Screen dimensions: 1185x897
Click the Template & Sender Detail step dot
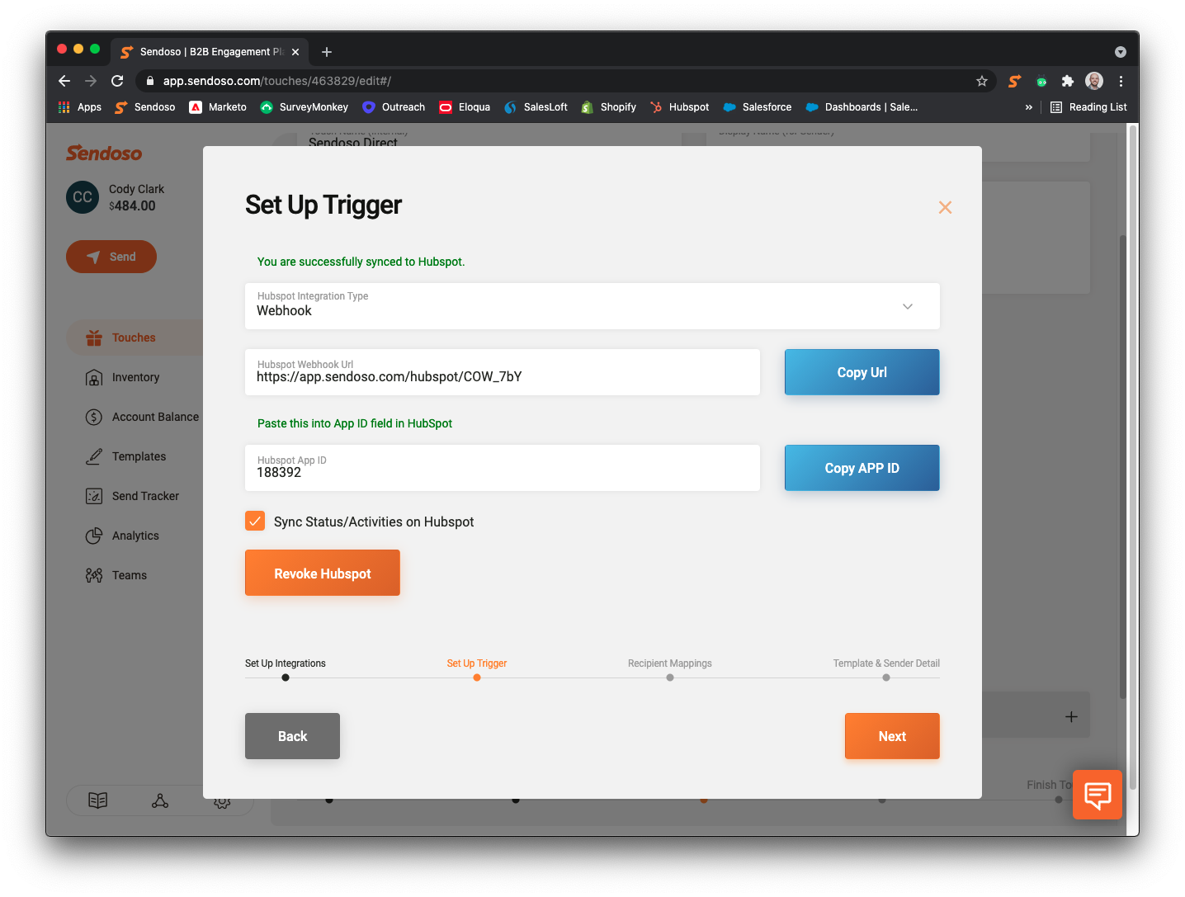[885, 677]
